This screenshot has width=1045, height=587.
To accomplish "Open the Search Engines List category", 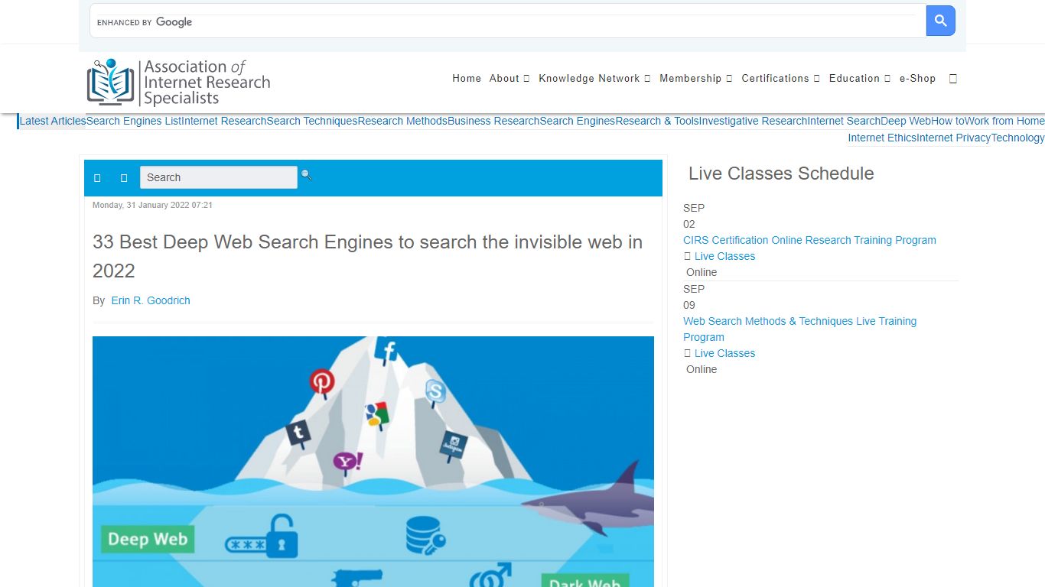I will [134, 121].
